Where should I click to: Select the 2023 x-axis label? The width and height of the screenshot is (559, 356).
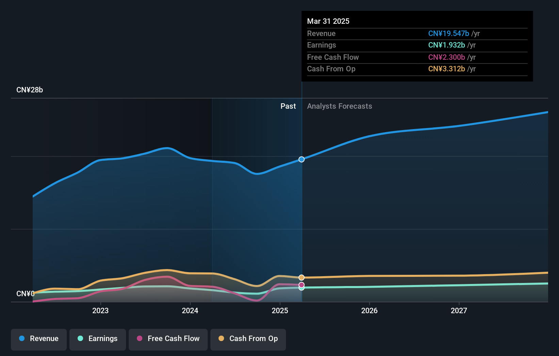[100, 310]
